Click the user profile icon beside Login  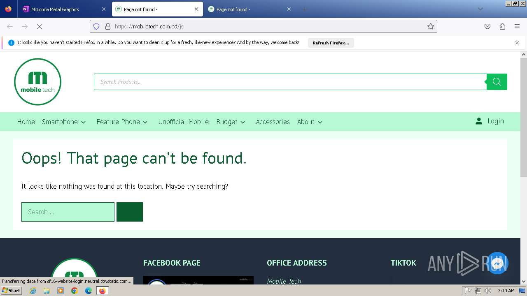click(479, 121)
